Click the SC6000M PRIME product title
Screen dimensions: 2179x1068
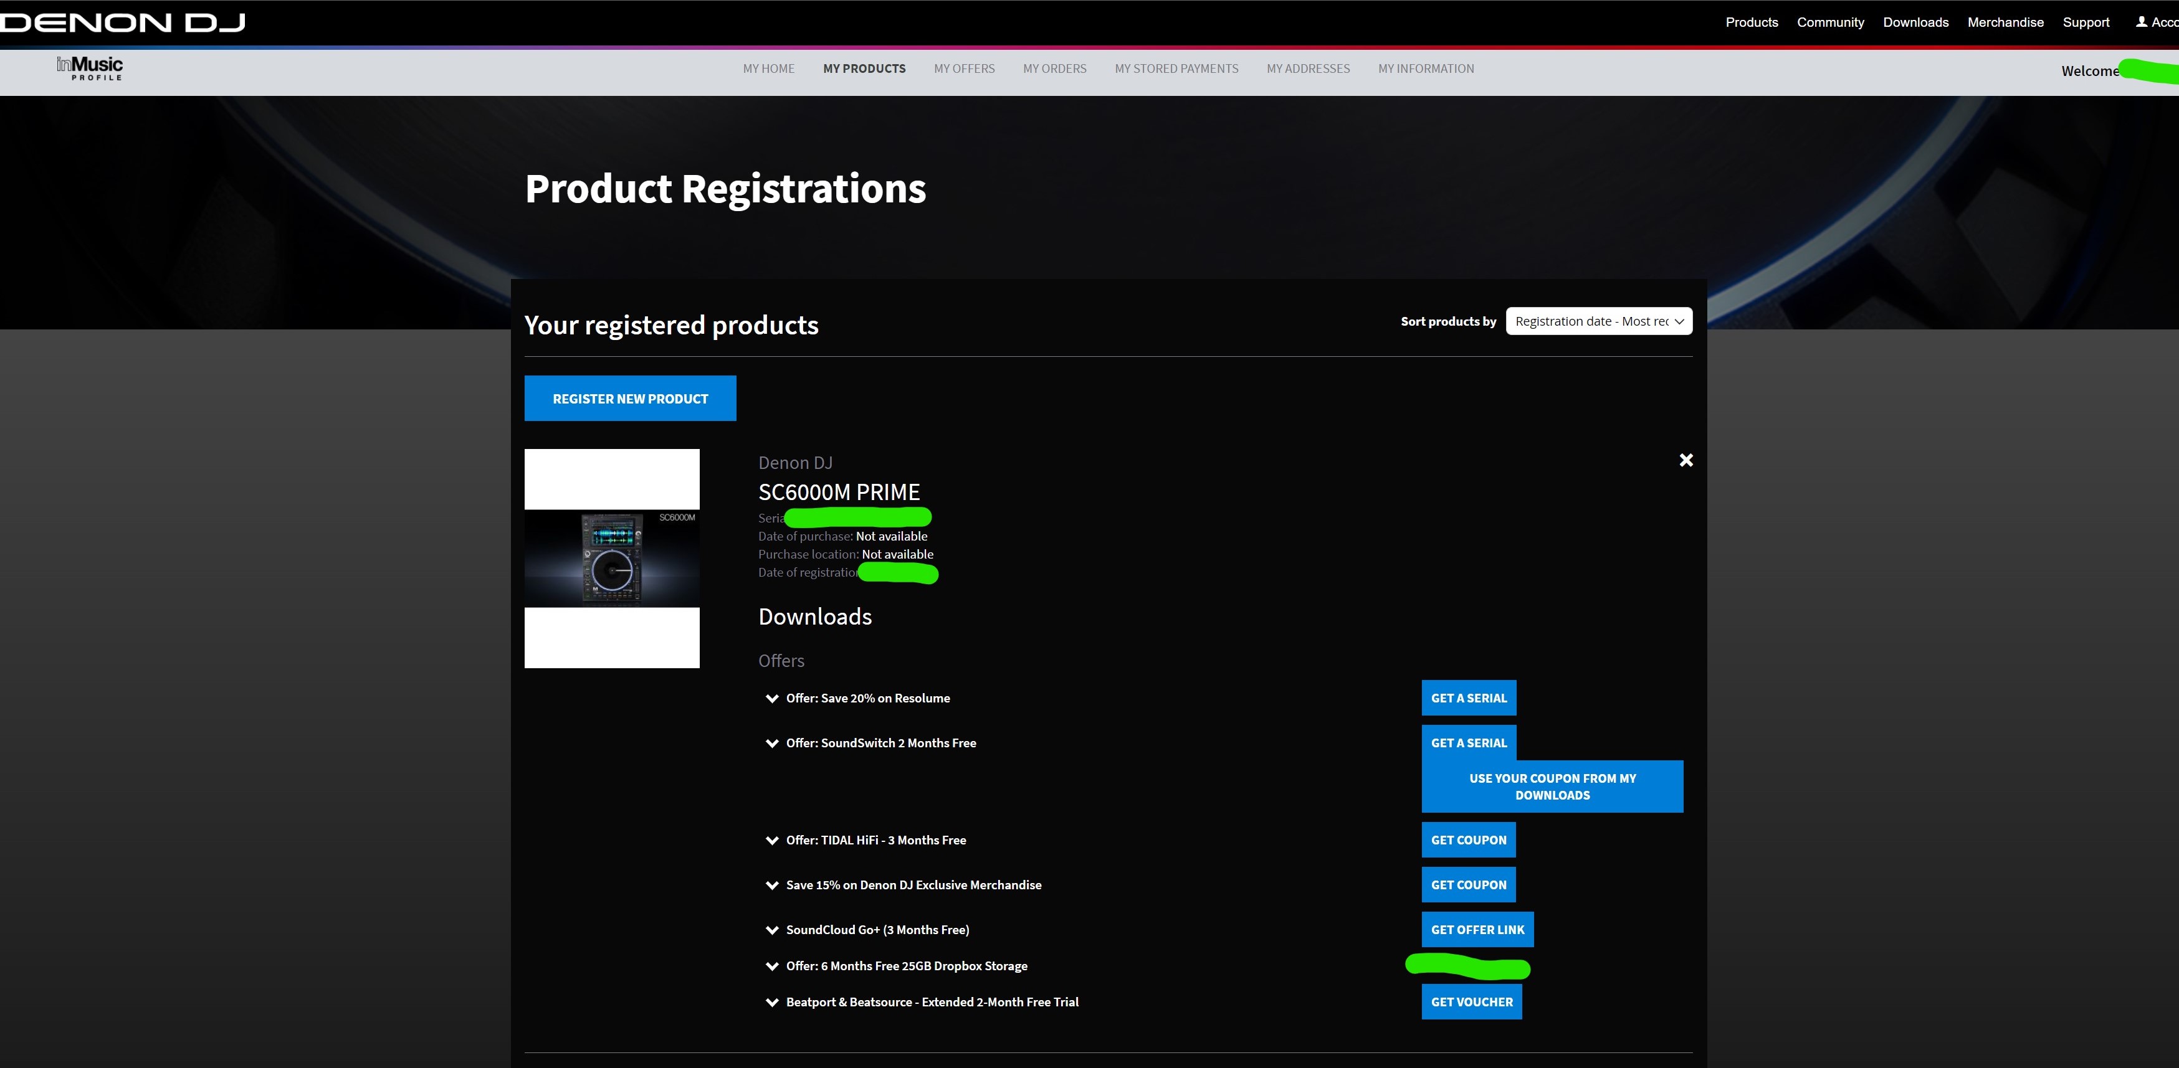(x=838, y=492)
